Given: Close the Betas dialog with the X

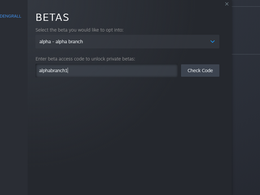Looking at the screenshot, I should [227, 4].
